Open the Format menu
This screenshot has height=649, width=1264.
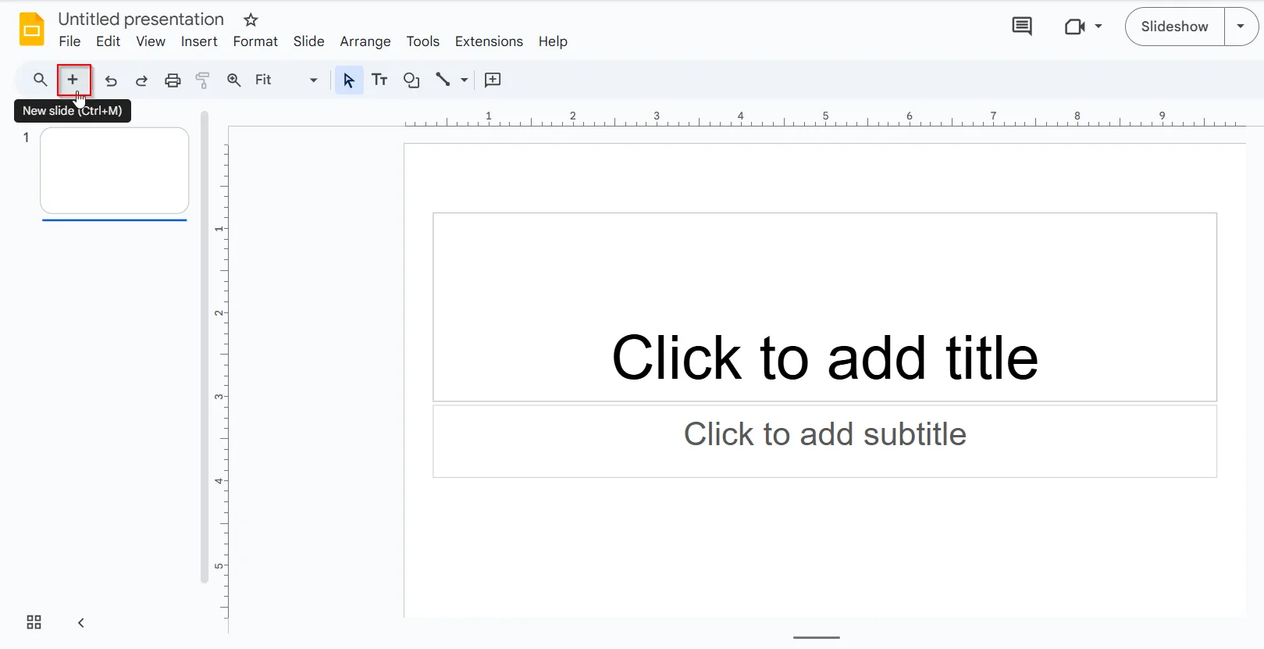pyautogui.click(x=255, y=41)
